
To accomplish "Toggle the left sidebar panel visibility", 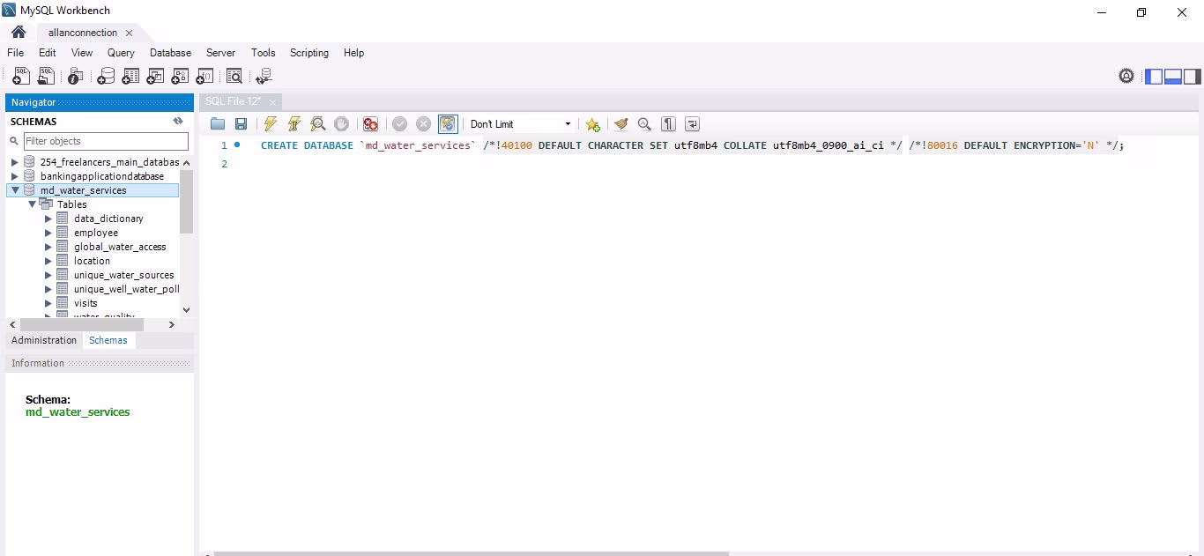I will pos(1154,77).
